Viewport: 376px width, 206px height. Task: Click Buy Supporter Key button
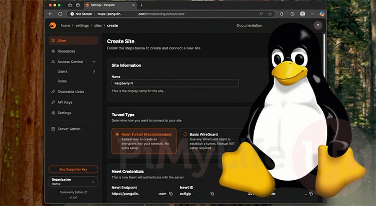[x=73, y=169]
